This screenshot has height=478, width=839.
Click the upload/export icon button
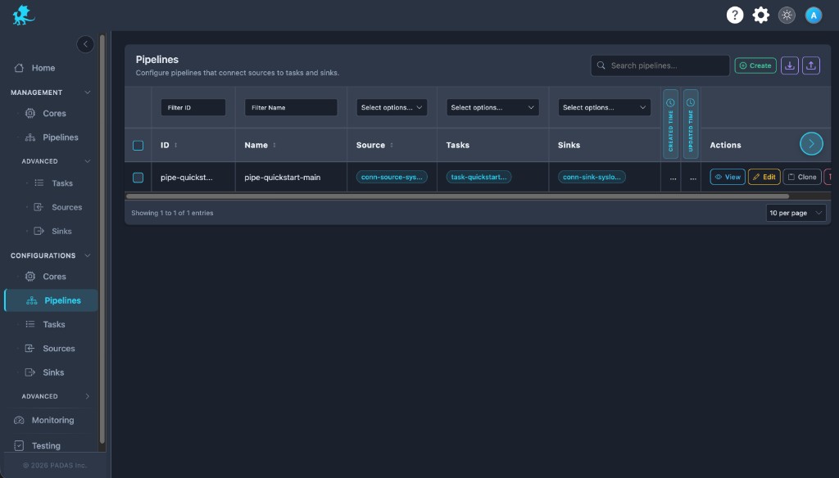pyautogui.click(x=810, y=65)
